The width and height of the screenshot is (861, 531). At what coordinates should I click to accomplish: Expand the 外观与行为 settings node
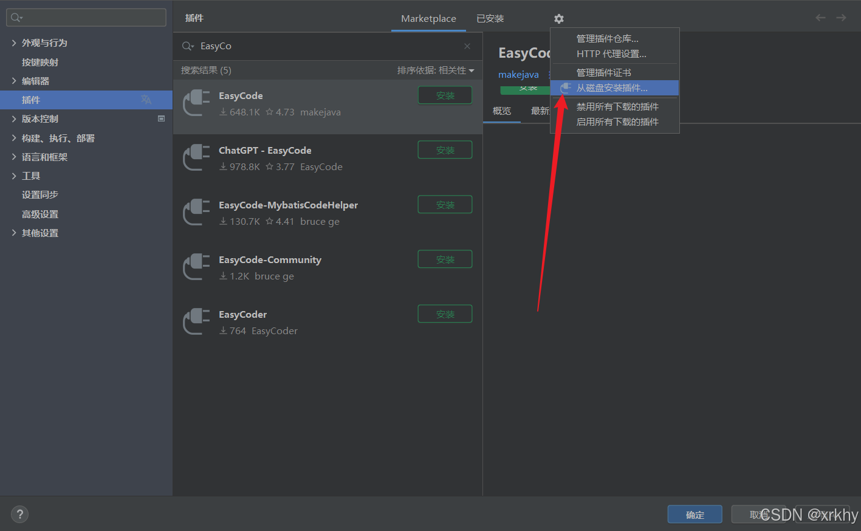[x=14, y=43]
